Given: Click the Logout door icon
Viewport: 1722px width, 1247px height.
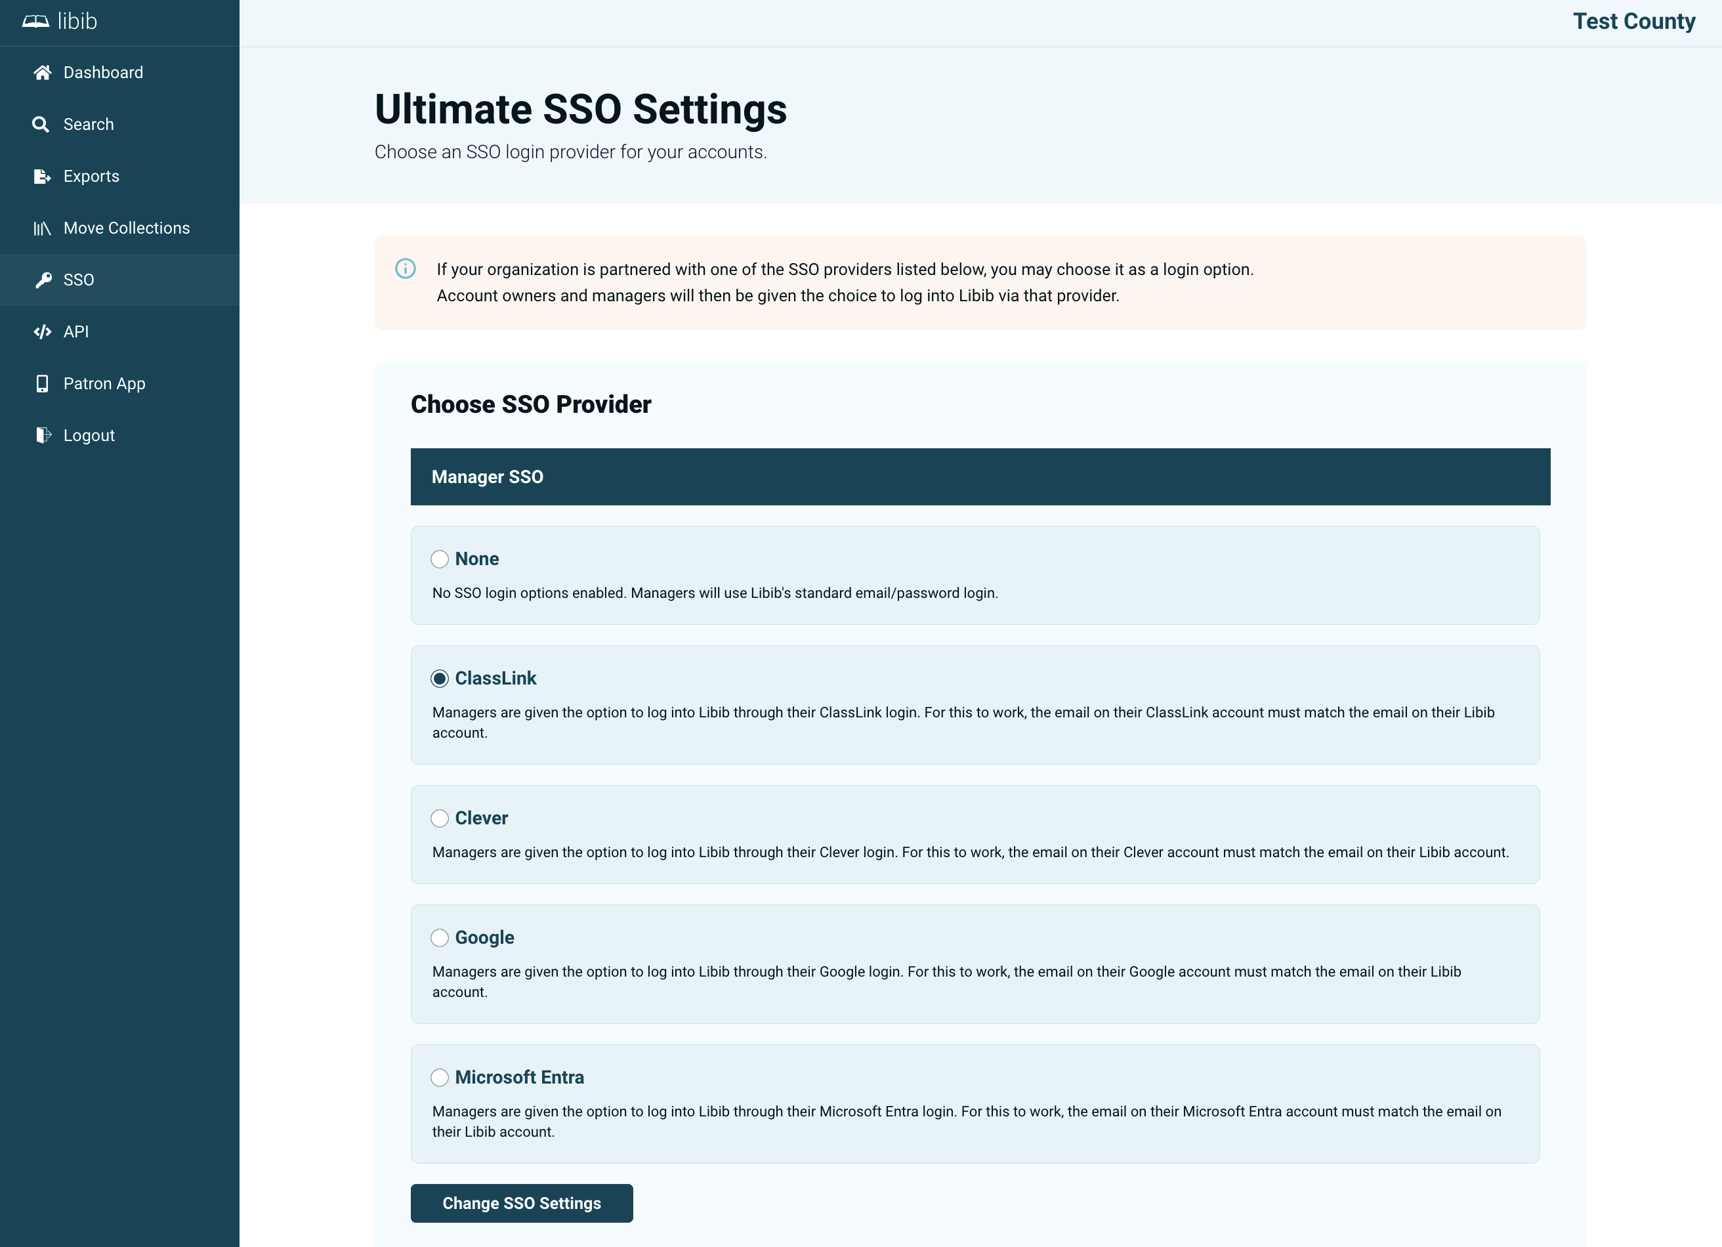Looking at the screenshot, I should (x=43, y=435).
